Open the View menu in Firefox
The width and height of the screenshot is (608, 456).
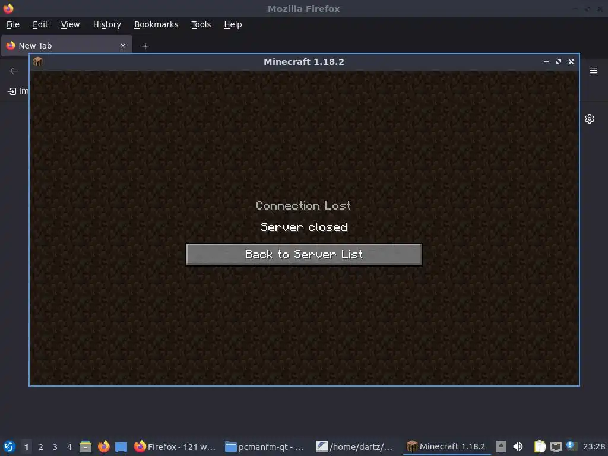click(70, 24)
